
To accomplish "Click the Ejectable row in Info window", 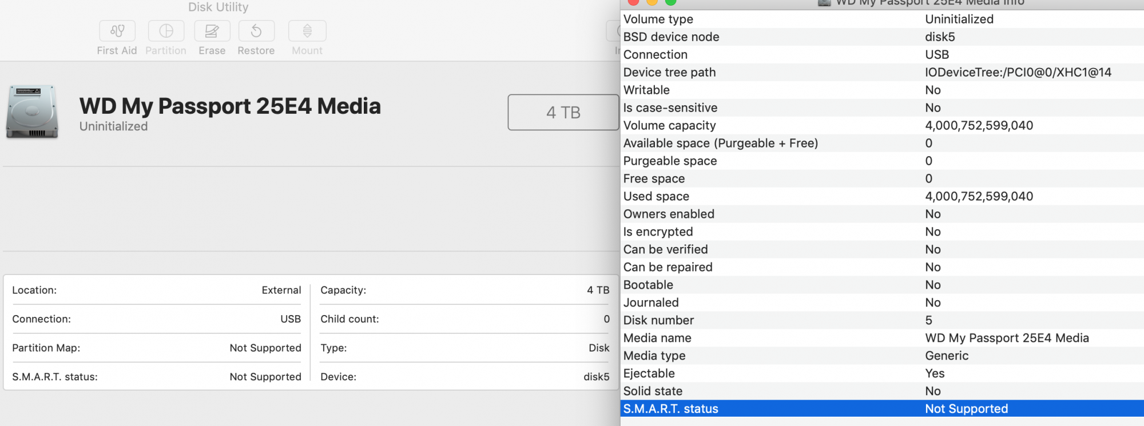I will tap(881, 374).
